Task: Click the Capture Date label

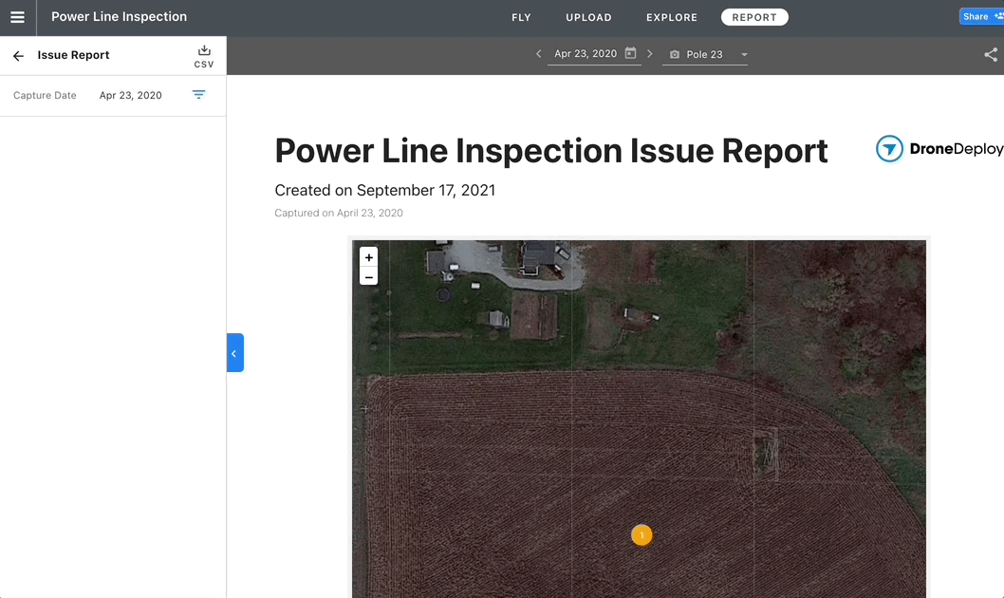Action: [x=45, y=96]
